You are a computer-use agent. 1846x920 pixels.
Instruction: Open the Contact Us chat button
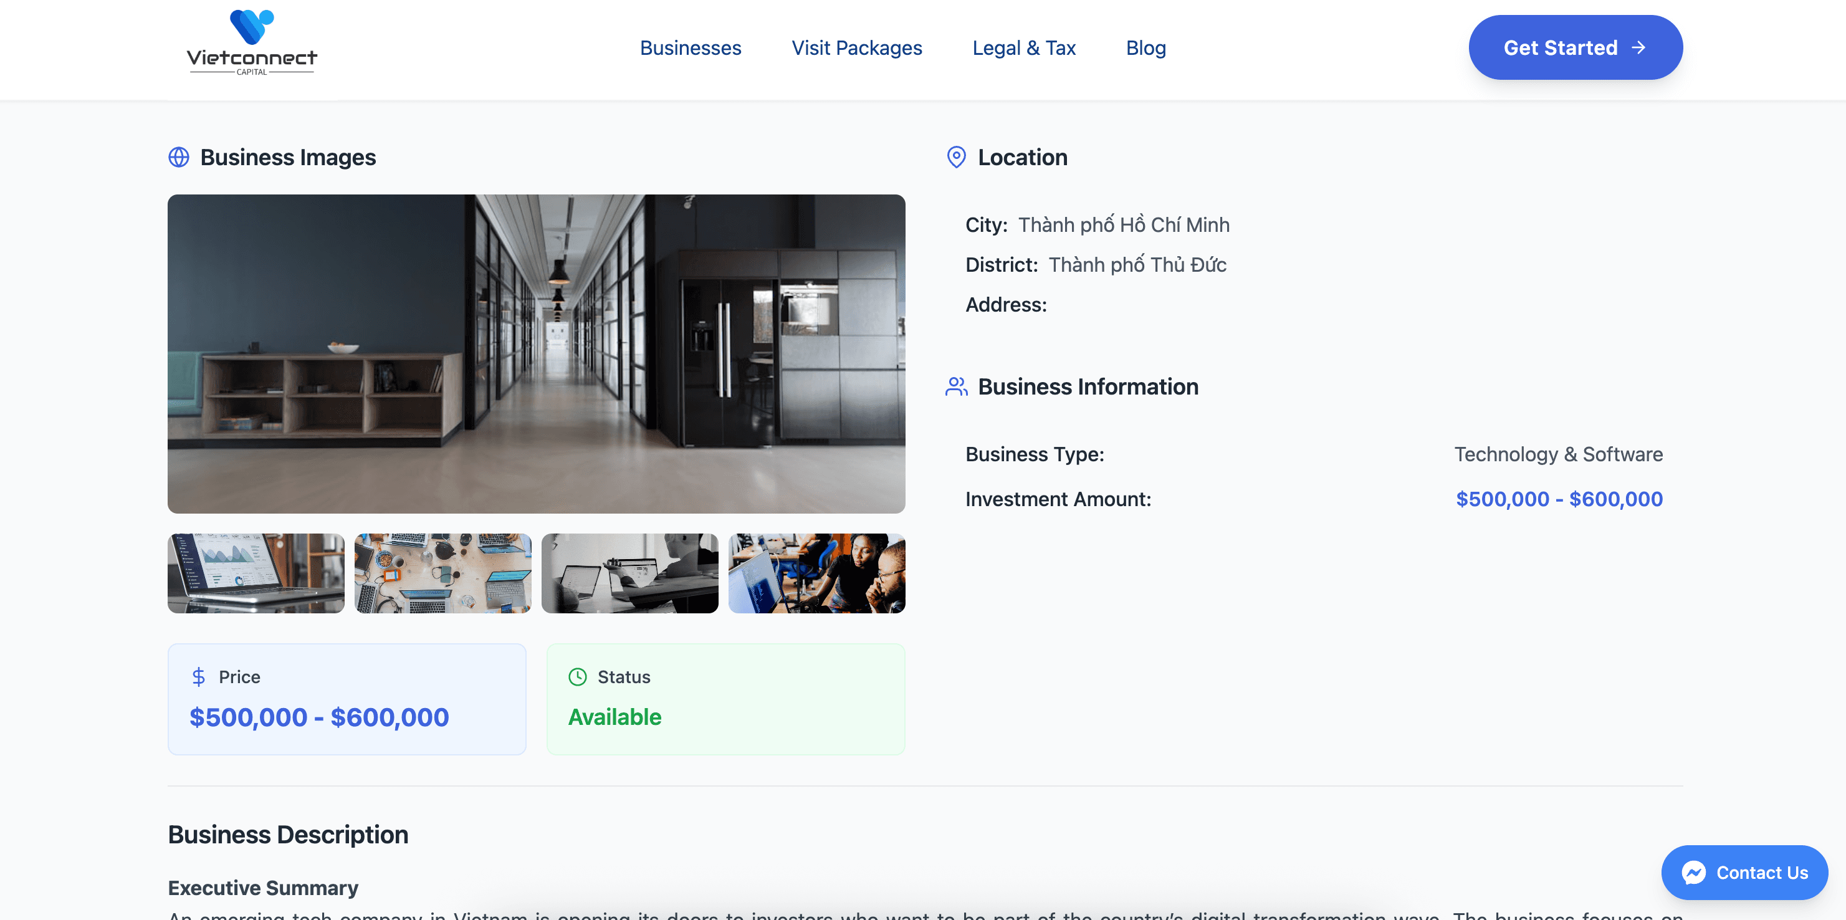(x=1744, y=873)
